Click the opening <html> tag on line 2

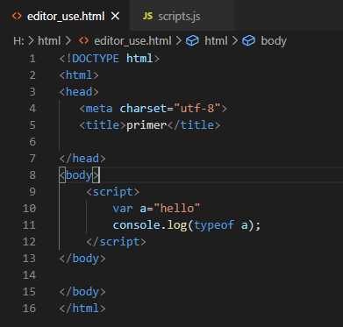pyautogui.click(x=79, y=75)
